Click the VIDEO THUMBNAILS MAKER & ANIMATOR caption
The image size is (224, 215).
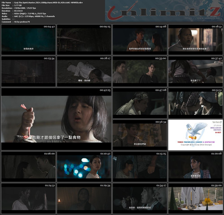[196, 142]
